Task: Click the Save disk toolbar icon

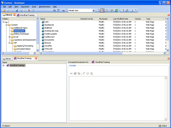Action: (x=8, y=11)
